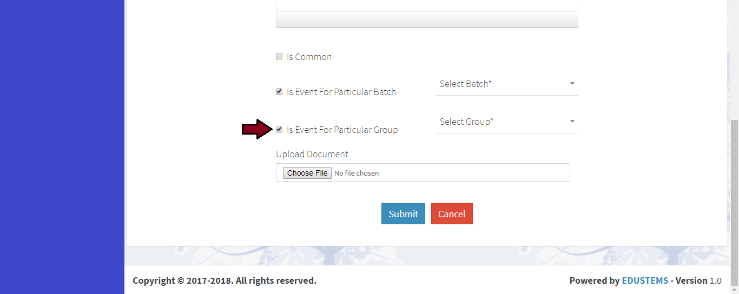Click the "Is Event For Particular Group" label
Viewport: 739px width, 294px height.
(x=342, y=130)
